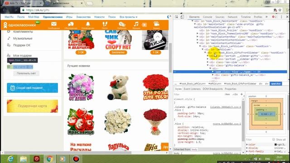This screenshot has height=163, width=290.
Task: Switch to Timeline tab in DevTools
Action: point(246,17)
